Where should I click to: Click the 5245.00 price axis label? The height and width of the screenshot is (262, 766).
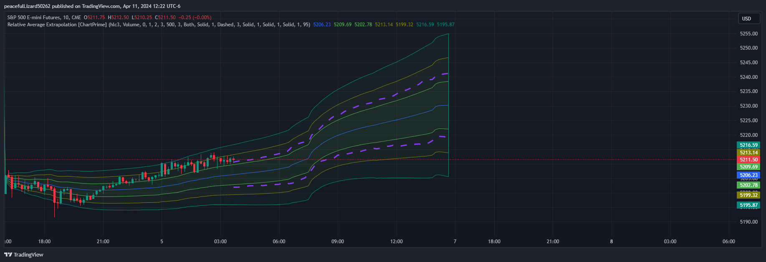(x=748, y=63)
